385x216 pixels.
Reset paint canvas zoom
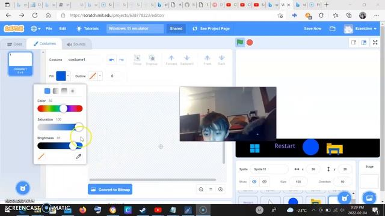click(x=211, y=190)
